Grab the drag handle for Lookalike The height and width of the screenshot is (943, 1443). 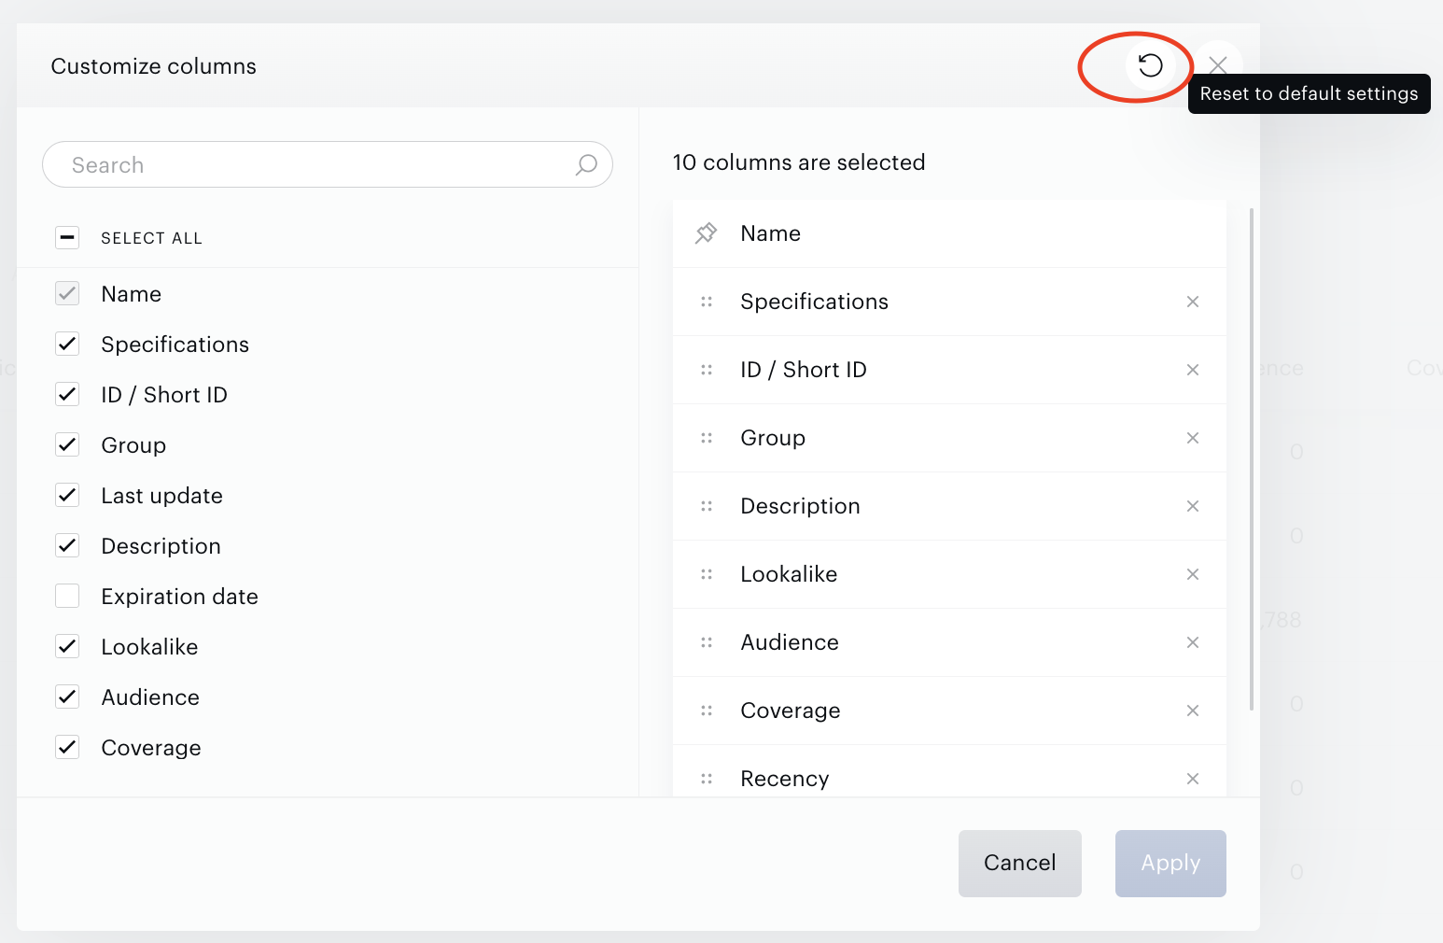707,574
